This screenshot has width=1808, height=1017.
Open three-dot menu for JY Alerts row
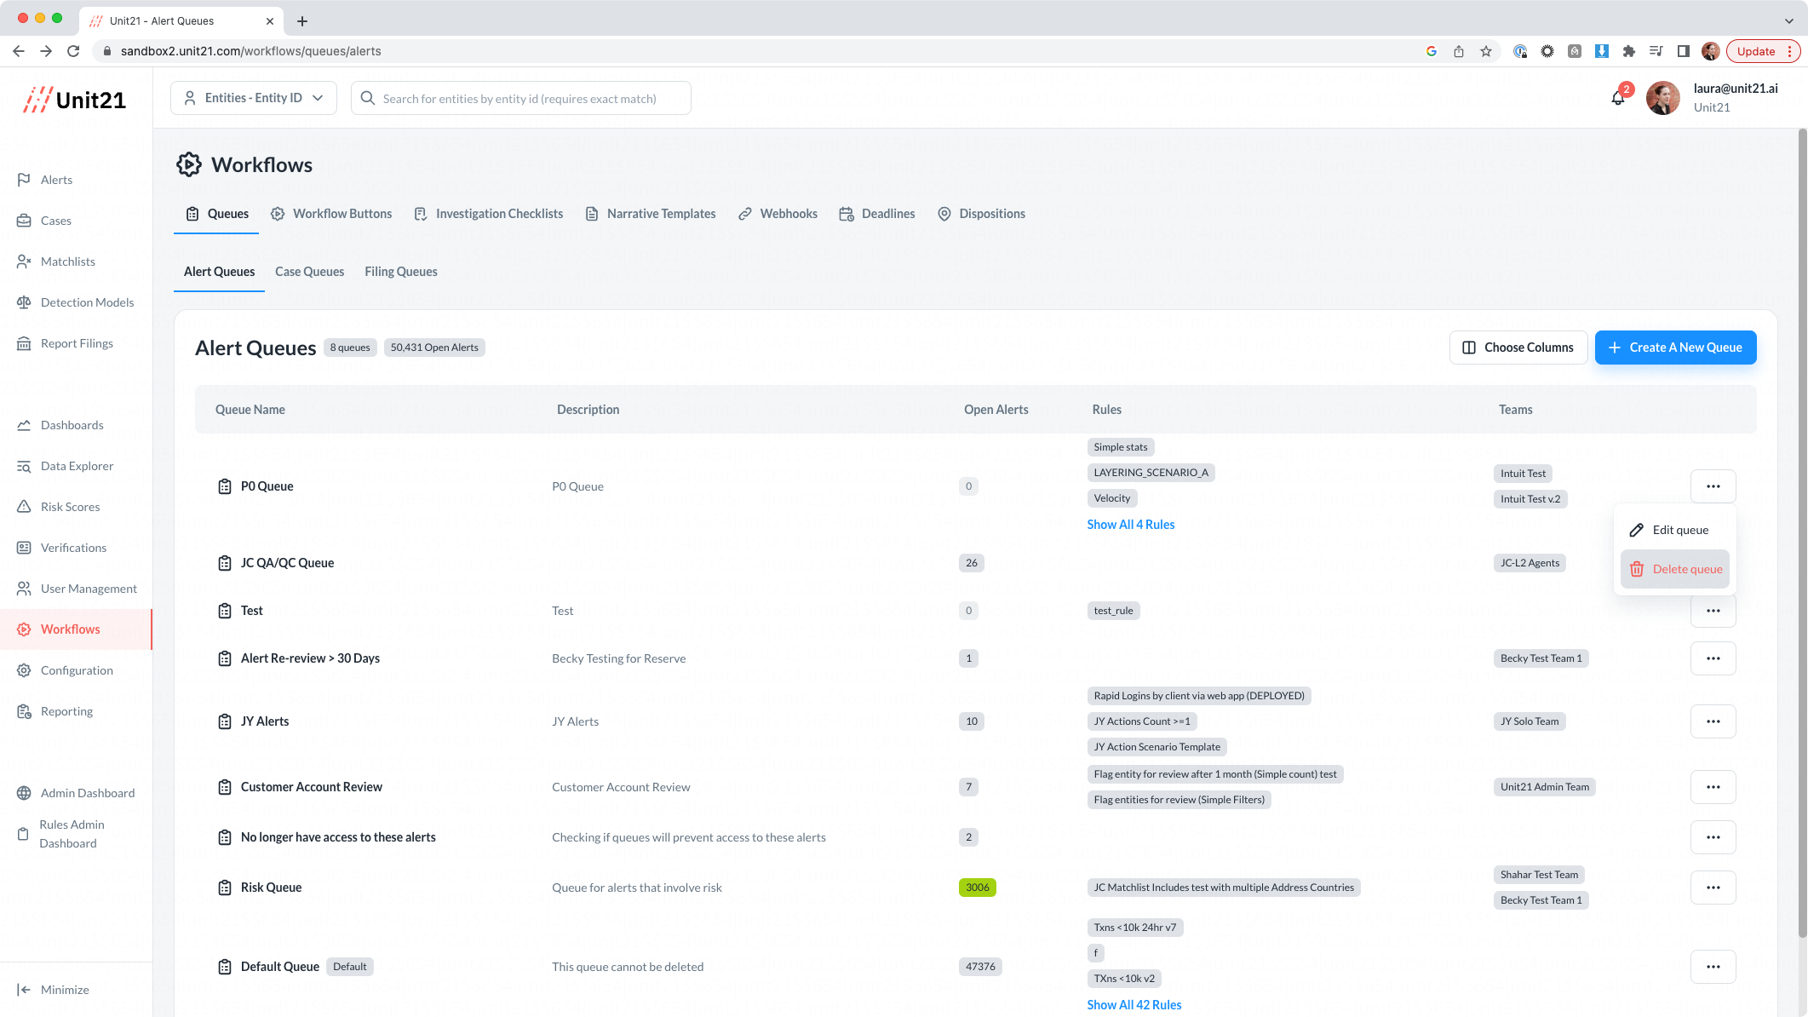(x=1713, y=721)
